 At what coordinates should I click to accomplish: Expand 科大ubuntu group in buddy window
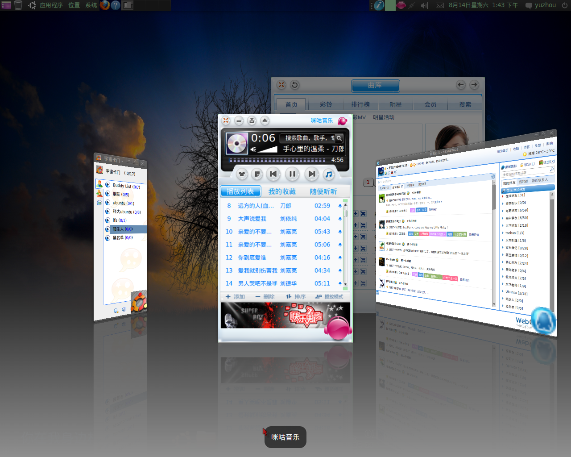(108, 212)
